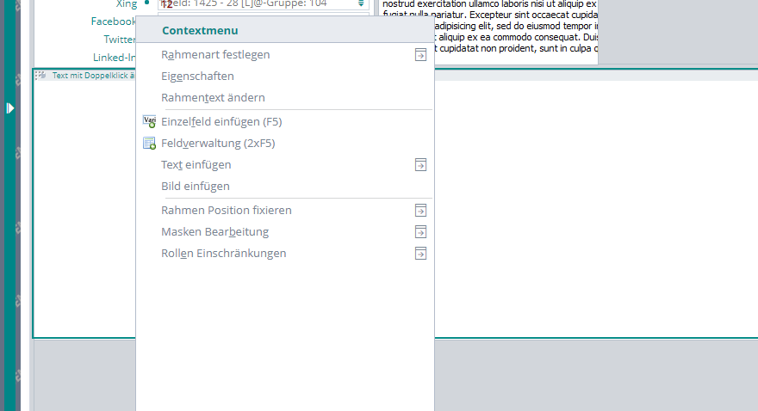Screen dimensions: 758x411
Task: Expand the Text einfügen submenu arrow
Action: click(420, 165)
